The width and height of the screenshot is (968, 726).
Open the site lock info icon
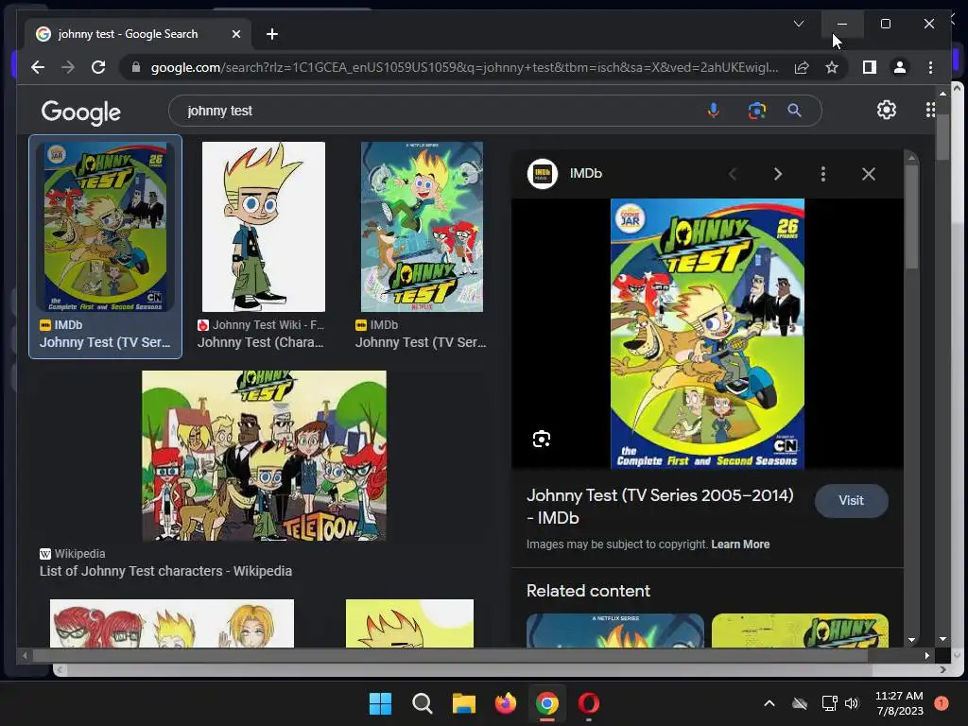(136, 67)
